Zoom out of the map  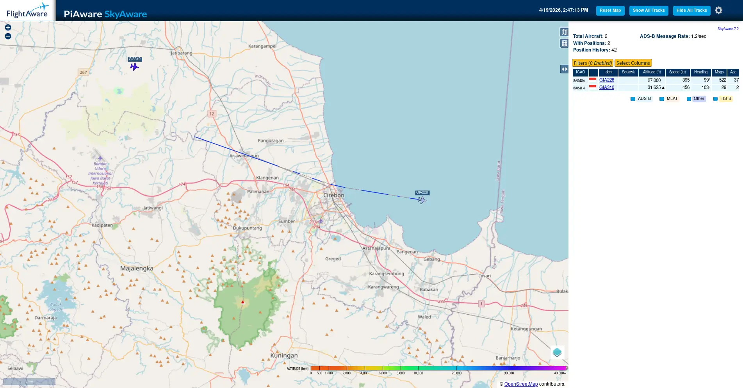coord(8,36)
